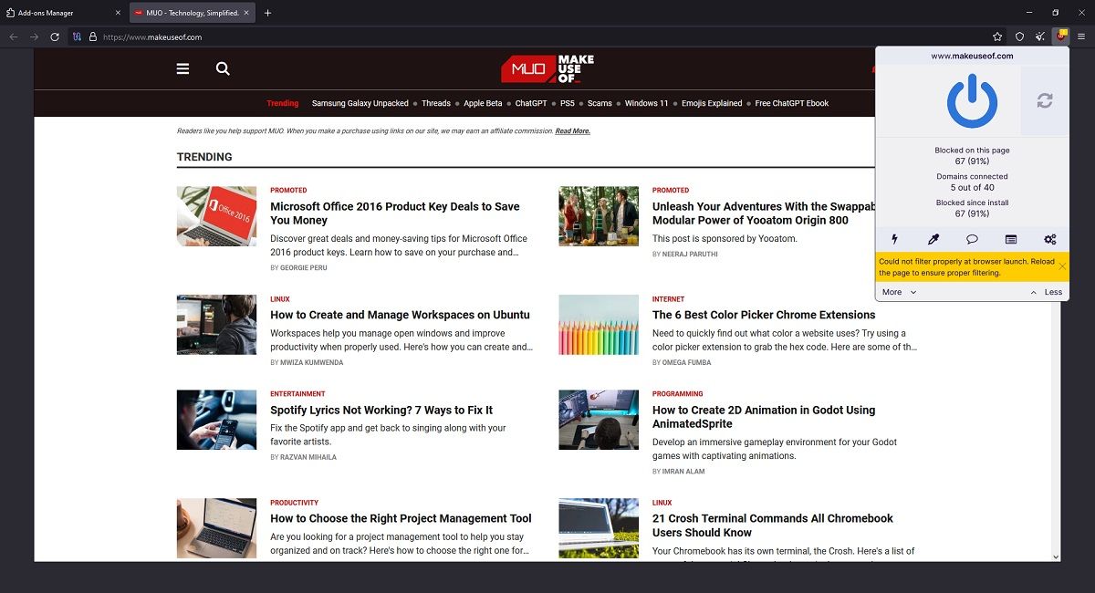The image size is (1095, 593).
Task: Click the refresh arrow in the uBlock popup
Action: [x=1044, y=100]
